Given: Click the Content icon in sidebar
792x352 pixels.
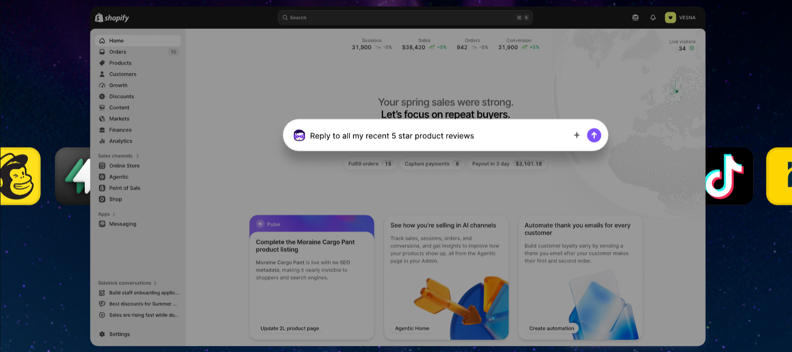Looking at the screenshot, I should point(102,107).
